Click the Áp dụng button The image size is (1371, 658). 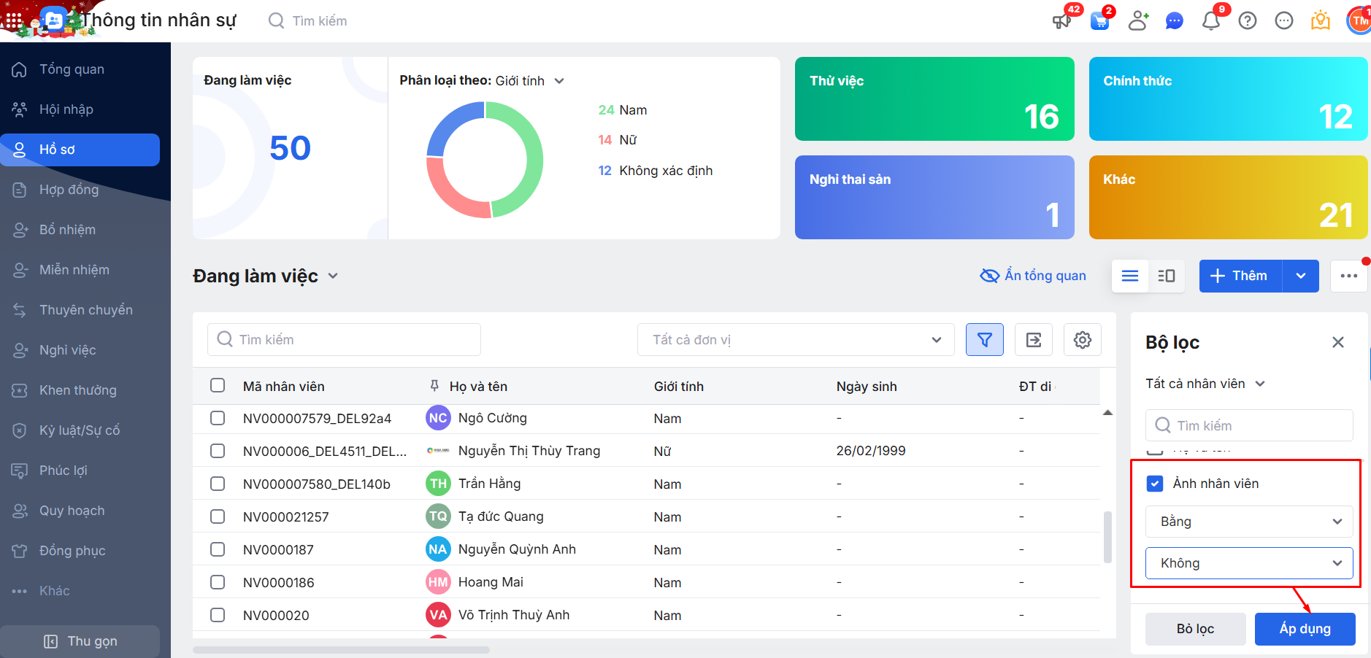1305,629
